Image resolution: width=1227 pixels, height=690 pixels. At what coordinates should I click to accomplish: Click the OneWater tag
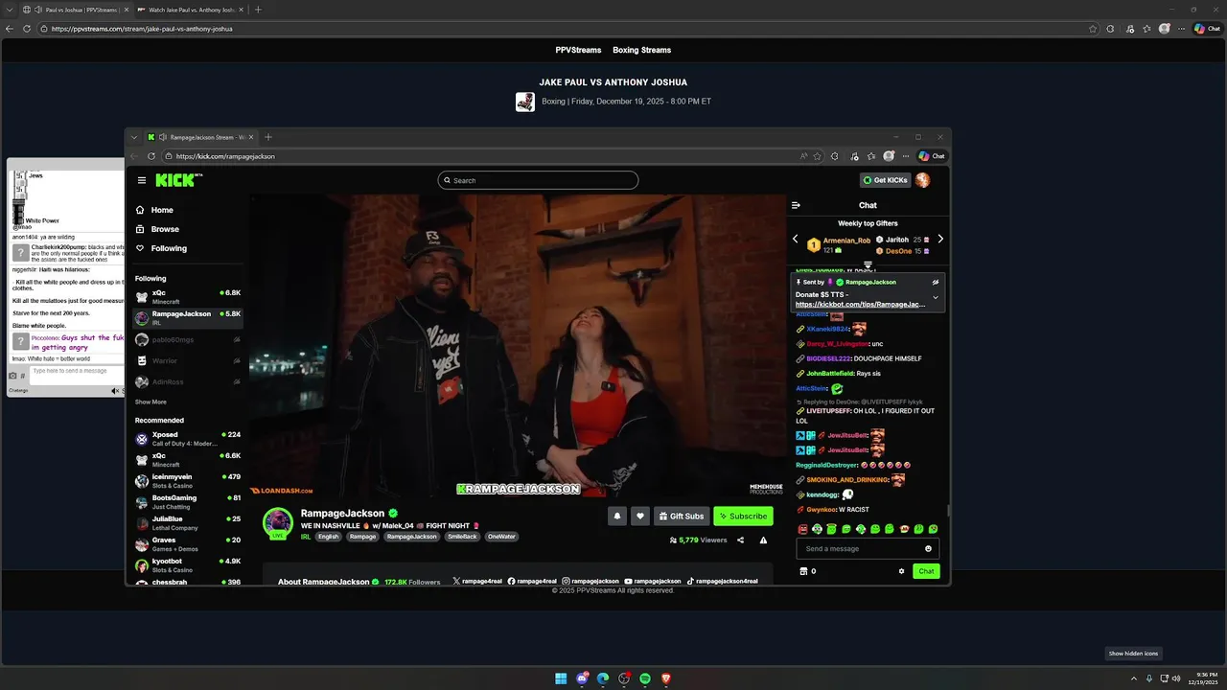coord(501,537)
